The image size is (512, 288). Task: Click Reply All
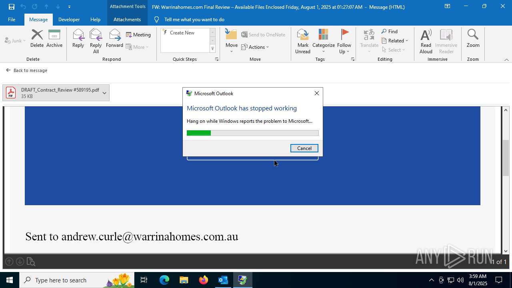pos(96,41)
